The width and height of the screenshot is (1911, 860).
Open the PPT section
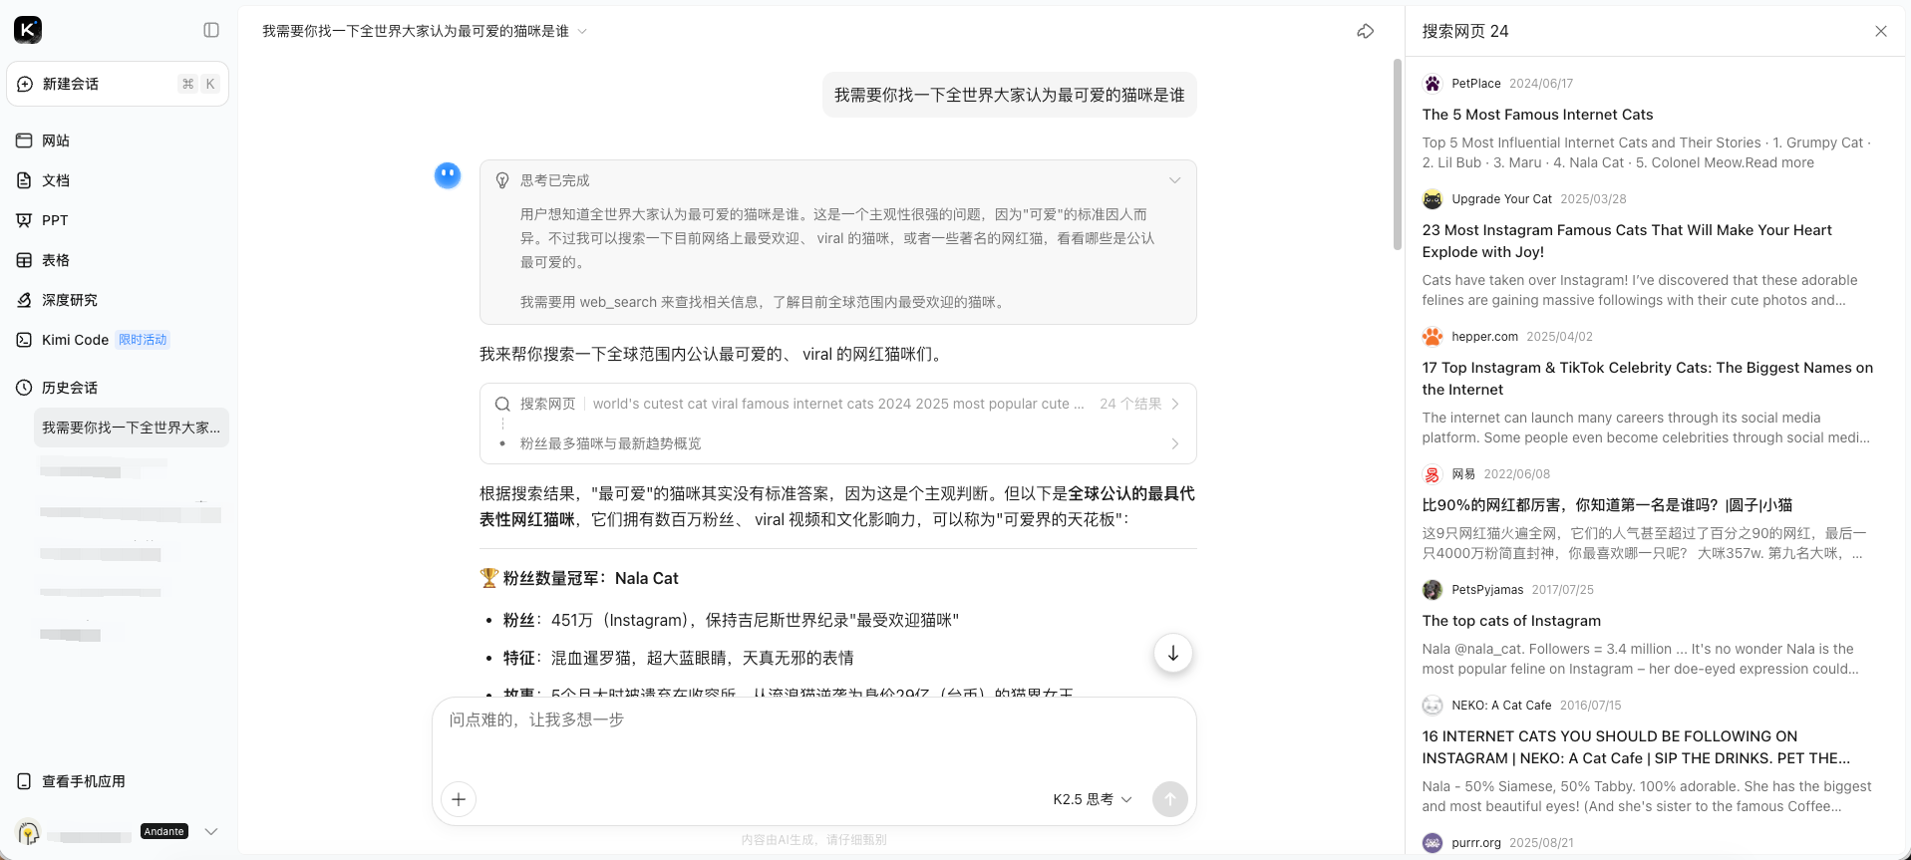pyautogui.click(x=118, y=220)
